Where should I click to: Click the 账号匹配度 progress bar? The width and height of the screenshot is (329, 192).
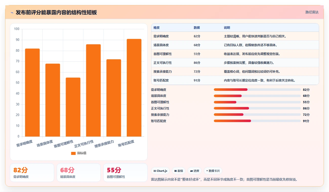[x=257, y=121]
